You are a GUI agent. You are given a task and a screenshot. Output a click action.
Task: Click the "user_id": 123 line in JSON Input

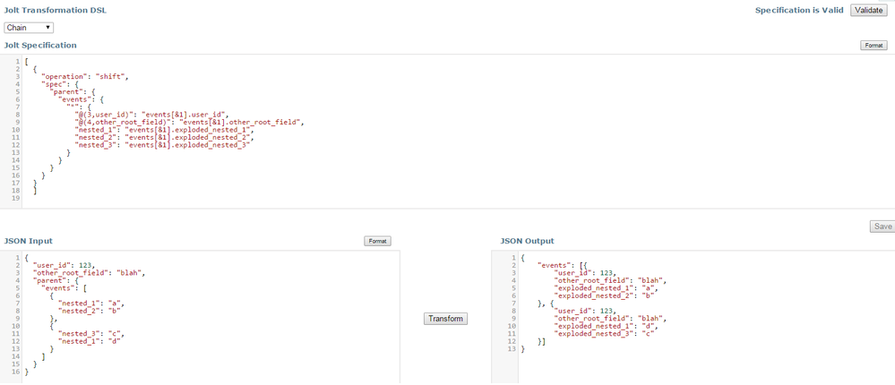[x=65, y=265]
